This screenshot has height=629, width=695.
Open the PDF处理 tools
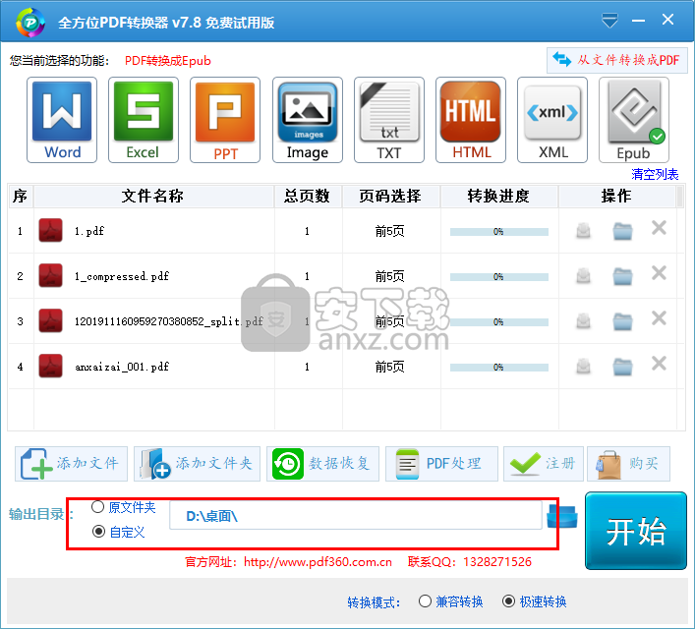441,464
